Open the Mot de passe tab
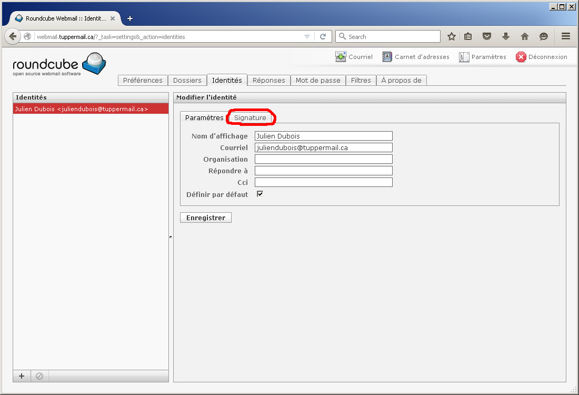The width and height of the screenshot is (579, 395). point(318,80)
